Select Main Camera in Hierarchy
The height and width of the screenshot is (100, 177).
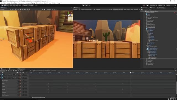coord(151,13)
